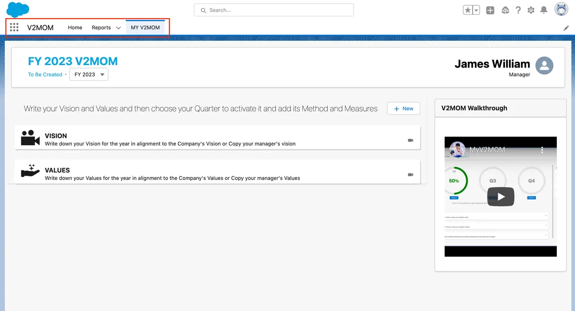The height and width of the screenshot is (311, 575).
Task: Expand the VALUES section heading
Action: (57, 170)
